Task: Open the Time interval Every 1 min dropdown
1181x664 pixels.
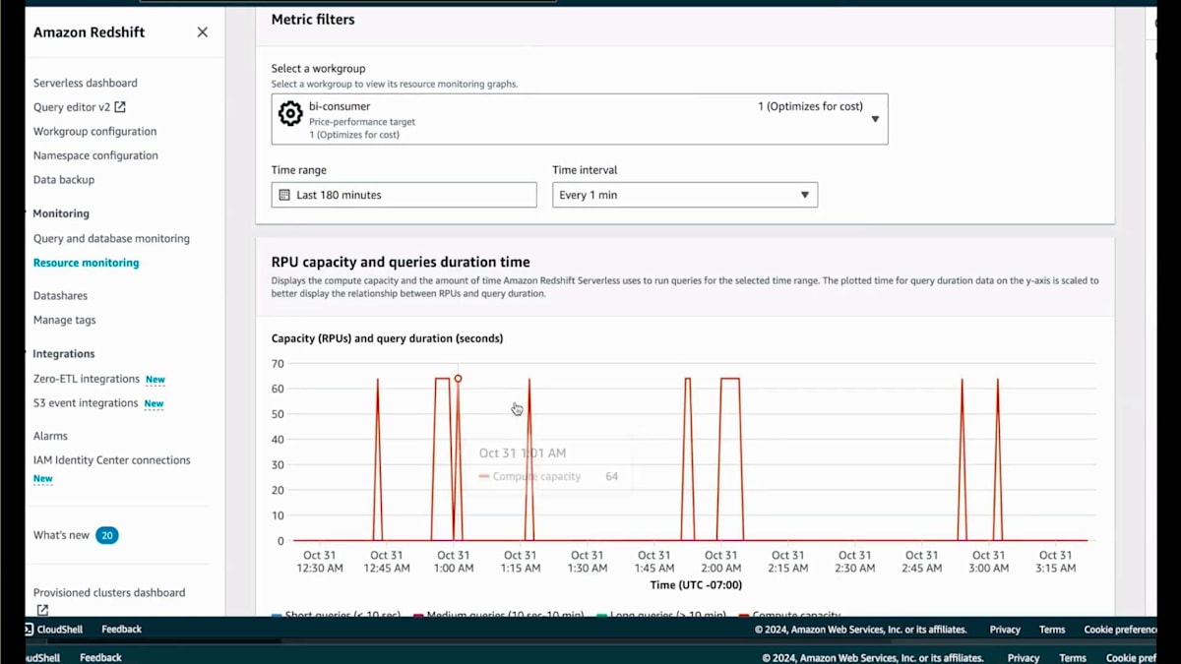Action: [685, 195]
